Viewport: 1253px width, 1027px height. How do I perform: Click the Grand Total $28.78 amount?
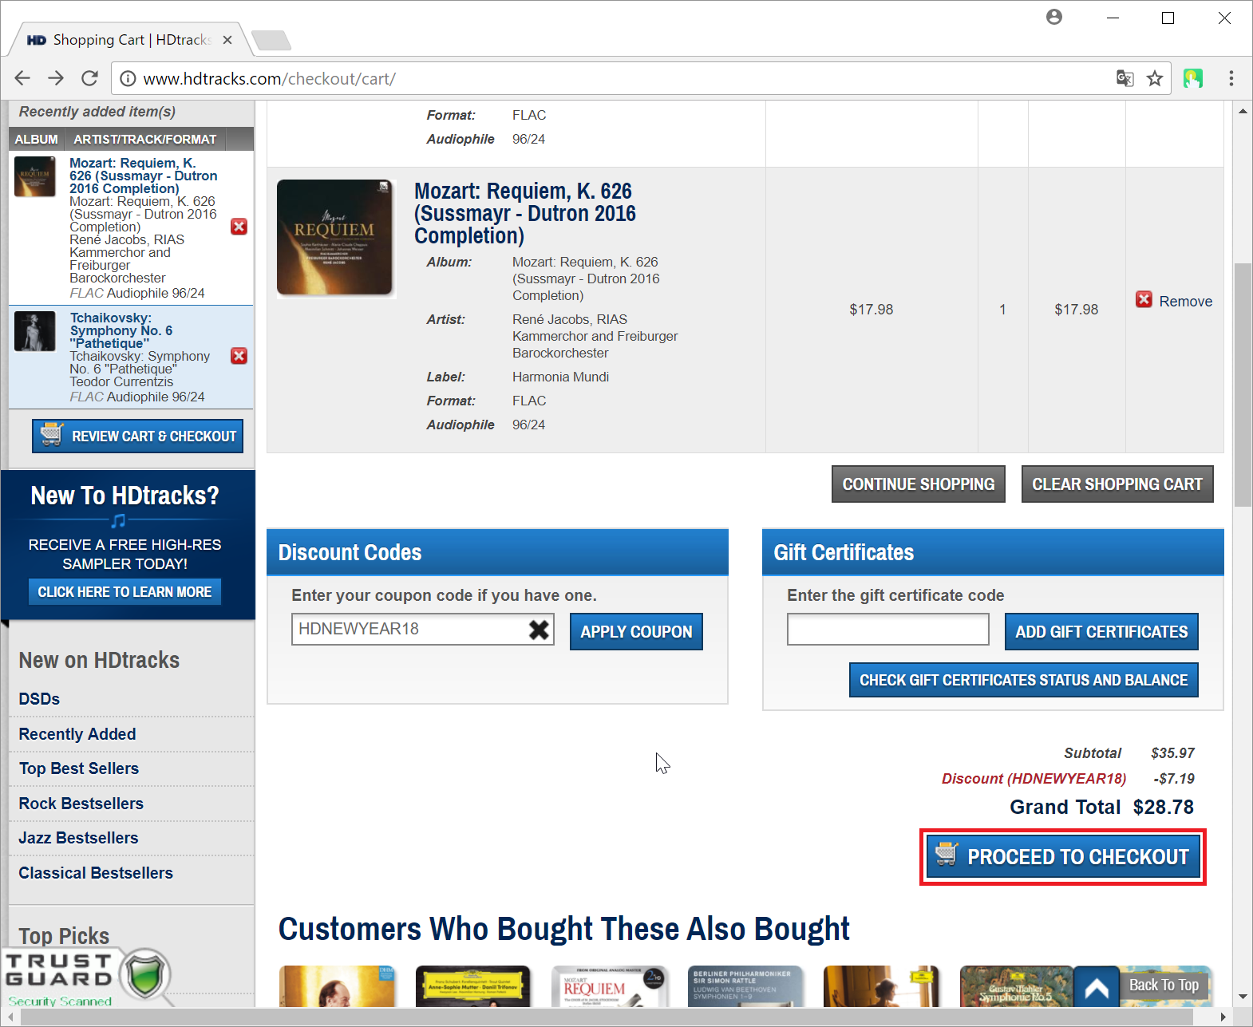[x=1163, y=807]
